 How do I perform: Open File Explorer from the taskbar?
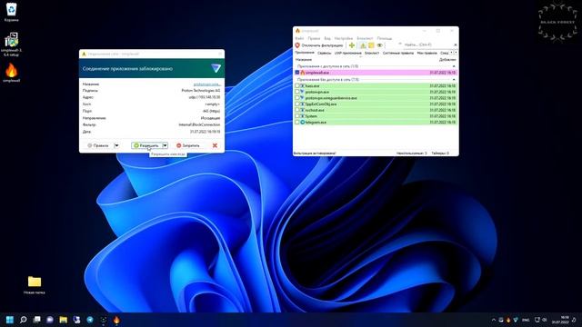(x=64, y=320)
